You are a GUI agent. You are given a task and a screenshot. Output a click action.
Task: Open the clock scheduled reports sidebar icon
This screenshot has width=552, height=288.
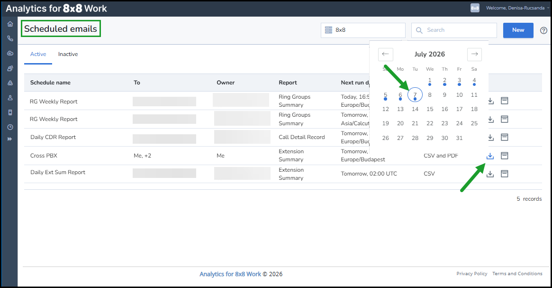click(x=10, y=127)
